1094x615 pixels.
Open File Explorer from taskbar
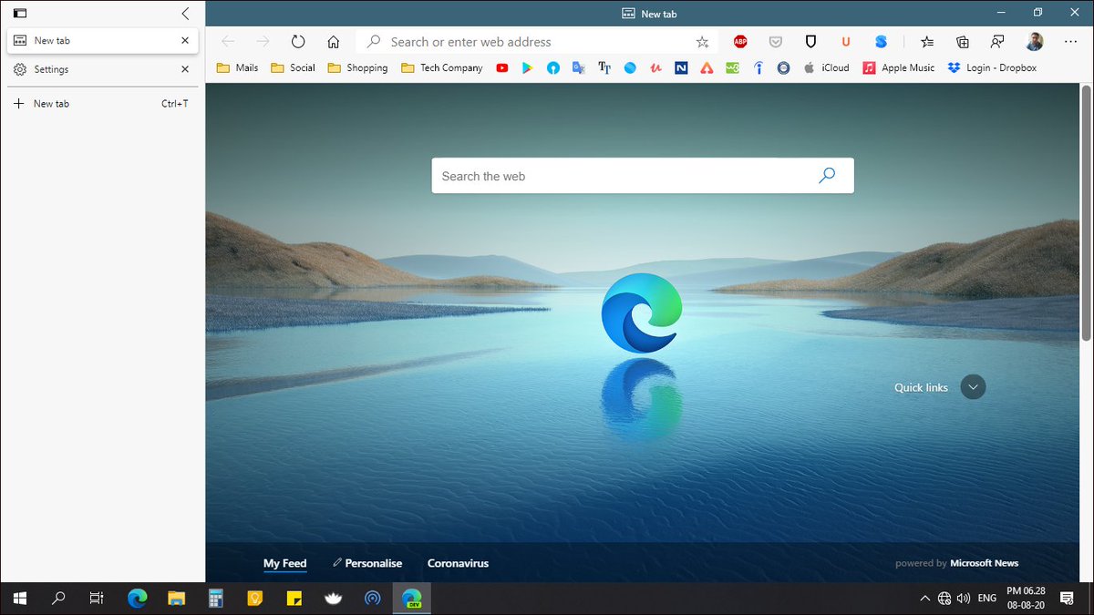[x=176, y=599]
